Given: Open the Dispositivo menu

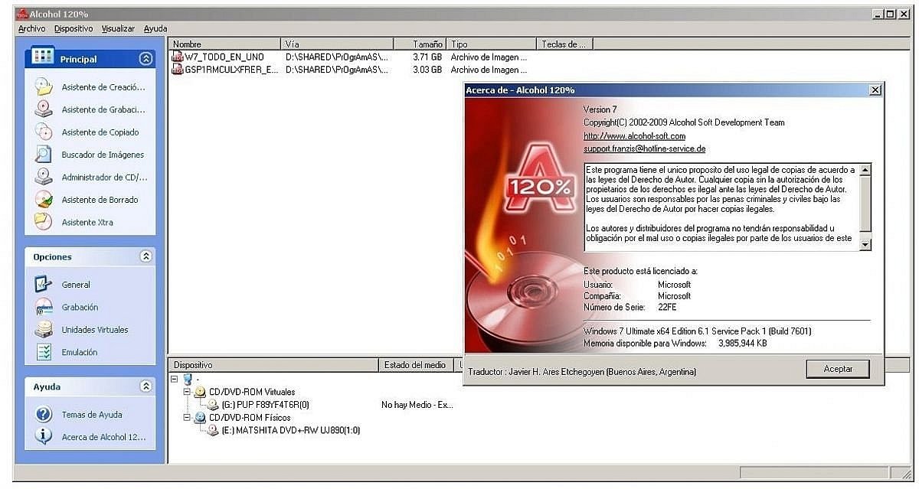Looking at the screenshot, I should [x=74, y=29].
